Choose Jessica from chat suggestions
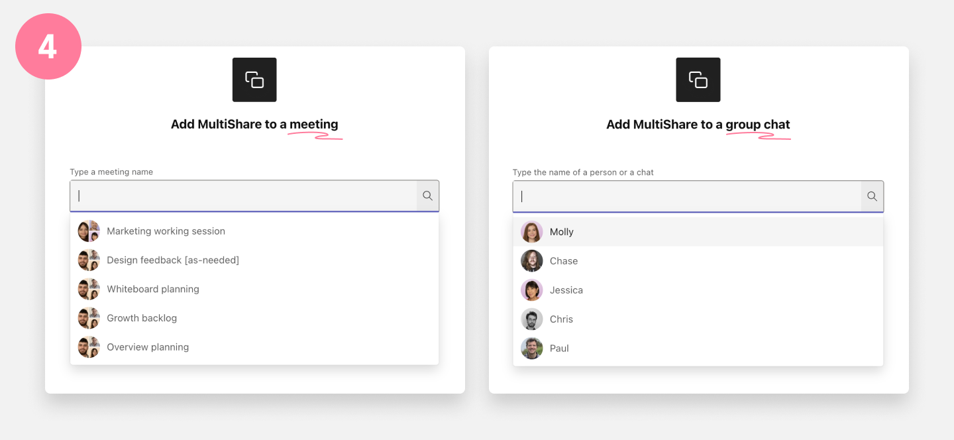Viewport: 954px width, 440px height. 698,290
